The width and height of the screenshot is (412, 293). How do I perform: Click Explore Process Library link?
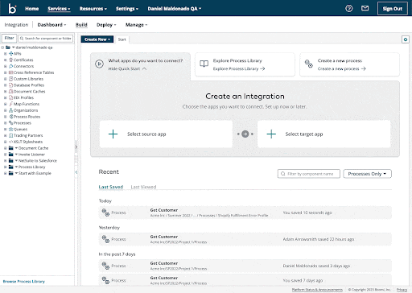239,68
